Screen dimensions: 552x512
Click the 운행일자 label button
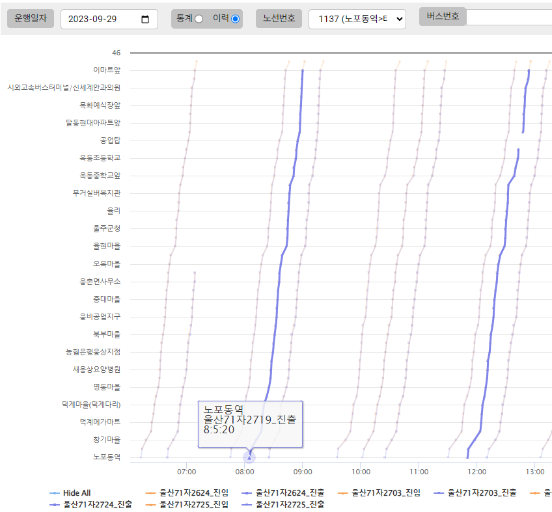[31, 19]
